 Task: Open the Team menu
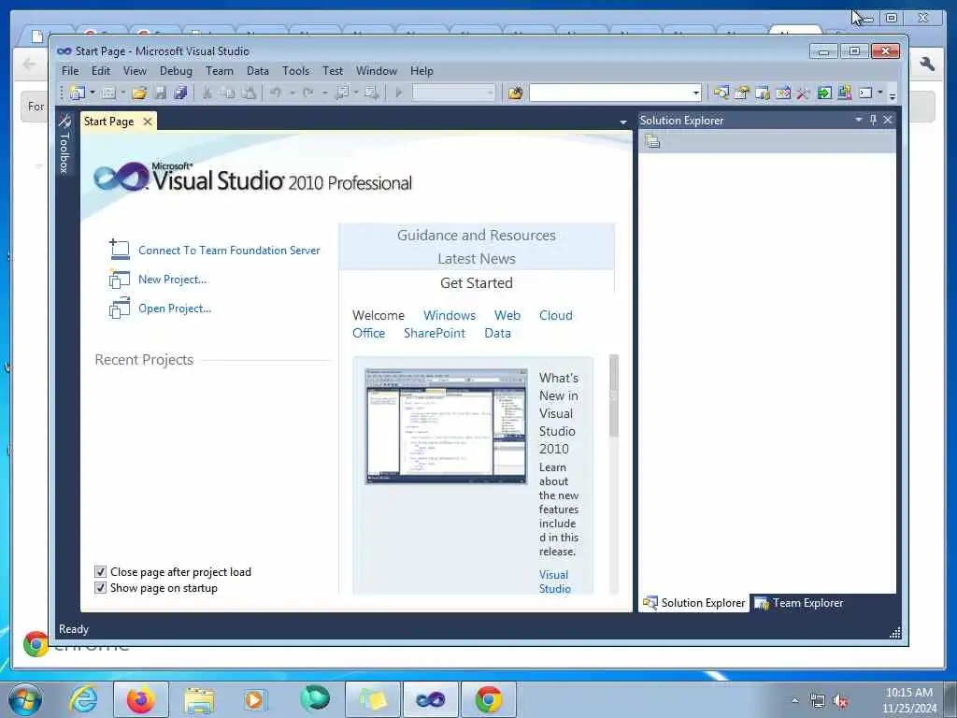219,71
